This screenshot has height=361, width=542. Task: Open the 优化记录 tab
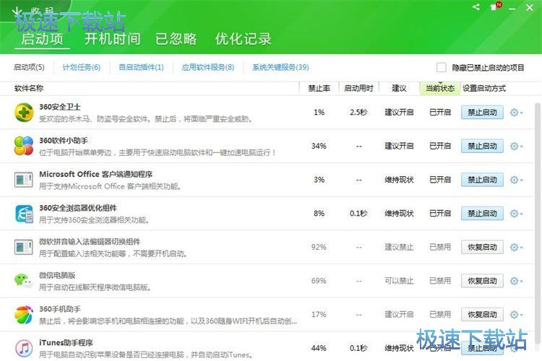tap(244, 39)
